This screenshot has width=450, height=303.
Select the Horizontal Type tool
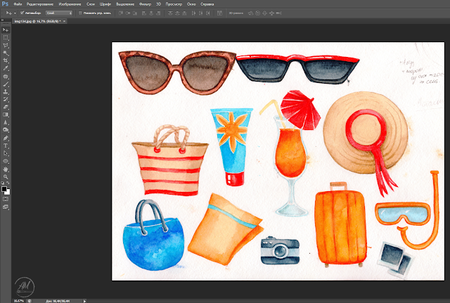click(6, 145)
